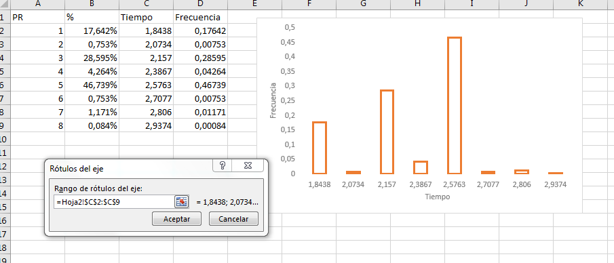Screen dimensions: 614x263
Task: Click cell with 0,17642
Action: (201, 31)
